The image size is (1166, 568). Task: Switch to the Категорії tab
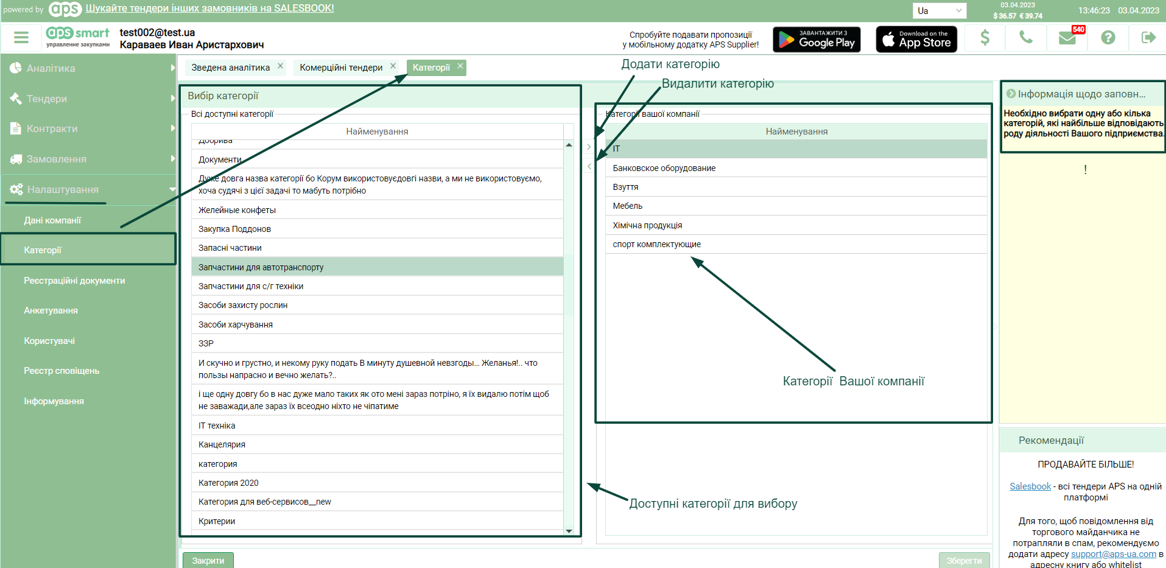431,68
